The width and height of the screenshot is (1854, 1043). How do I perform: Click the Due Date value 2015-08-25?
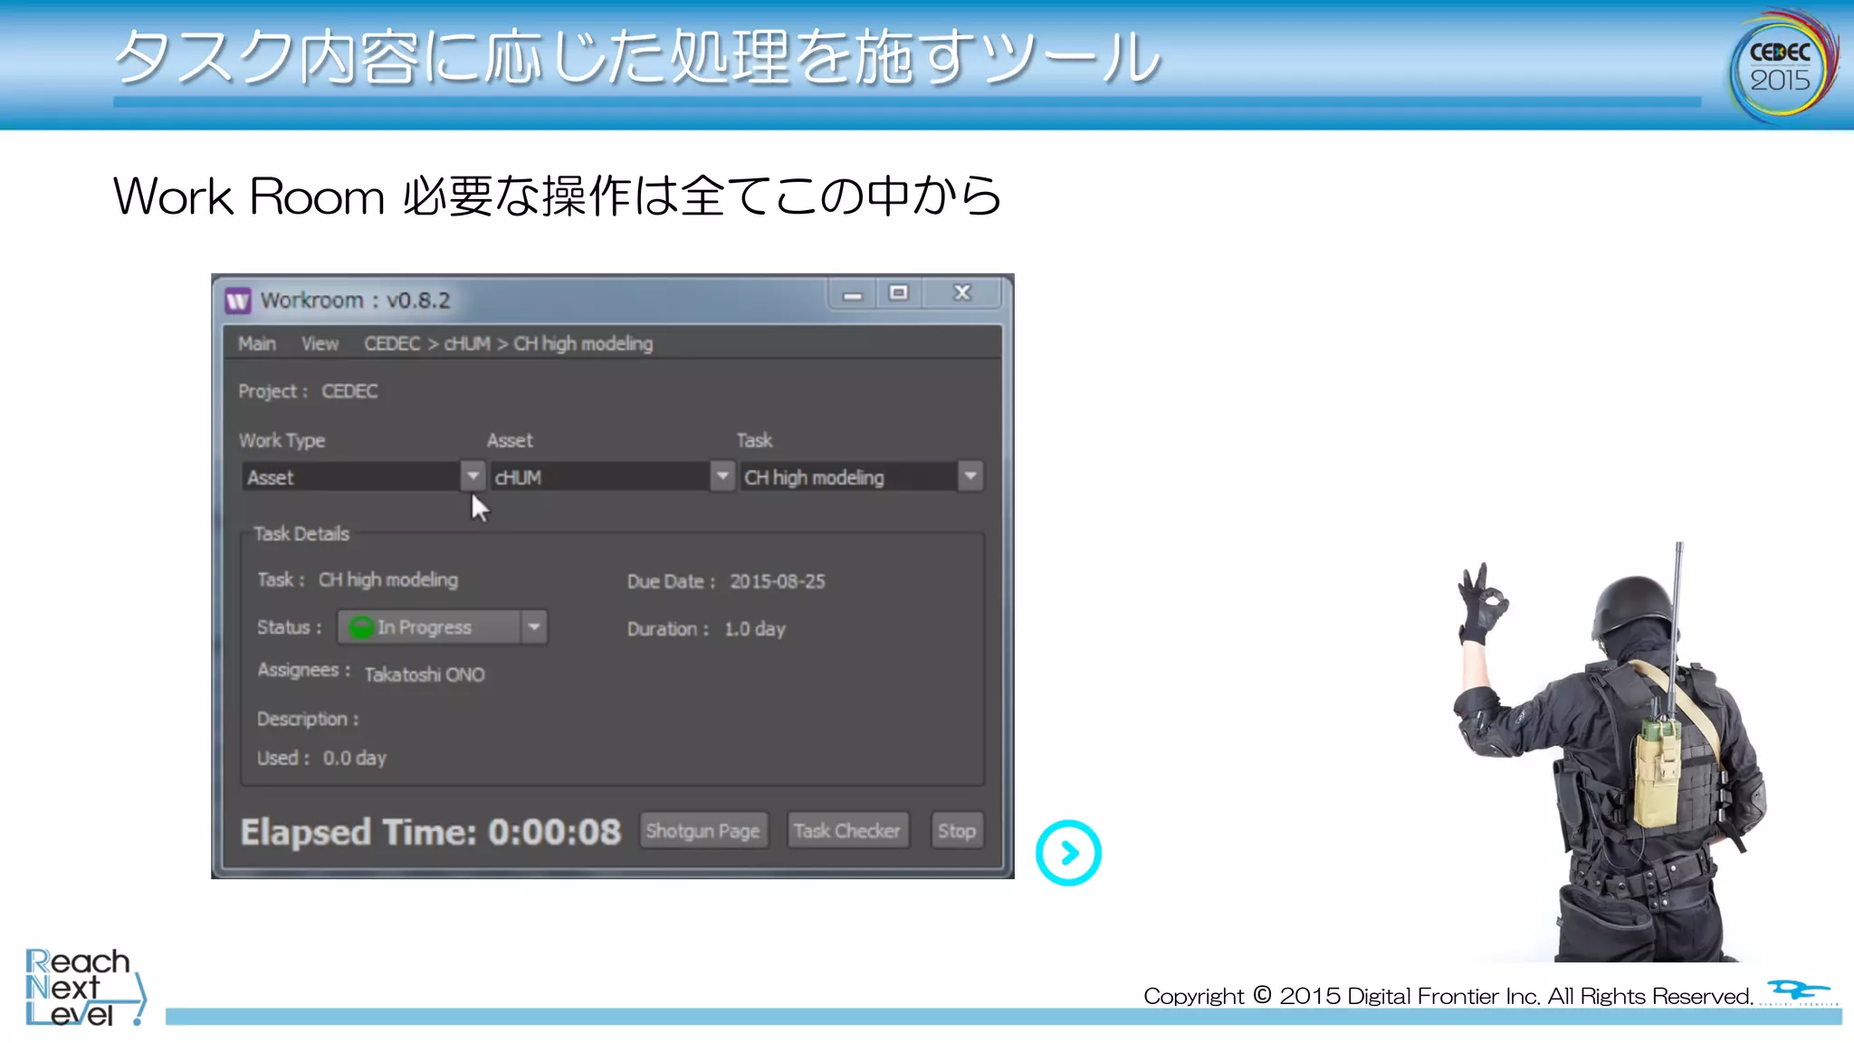(778, 581)
